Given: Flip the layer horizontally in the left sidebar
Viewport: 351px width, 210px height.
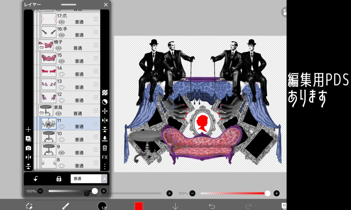Looking at the screenshot, I should coord(28,157).
